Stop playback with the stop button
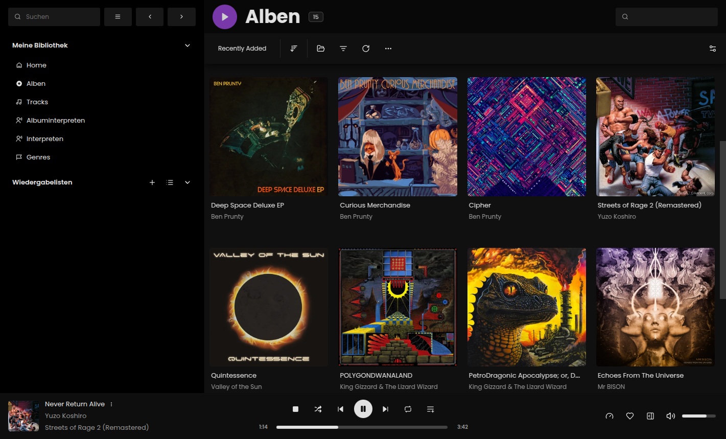Screen dimensions: 726x439 click(x=295, y=409)
